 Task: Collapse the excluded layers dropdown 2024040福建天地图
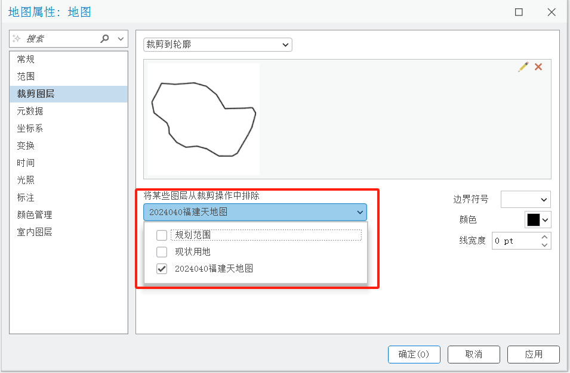coord(255,212)
